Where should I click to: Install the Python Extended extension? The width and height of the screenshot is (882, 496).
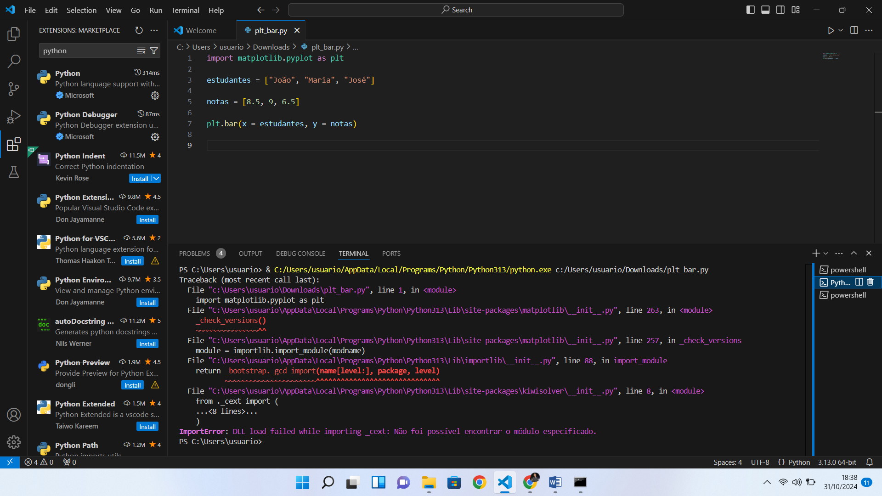[147, 426]
